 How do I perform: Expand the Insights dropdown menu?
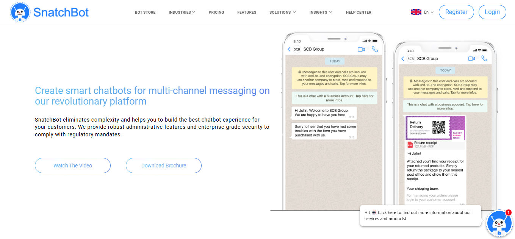tap(321, 12)
